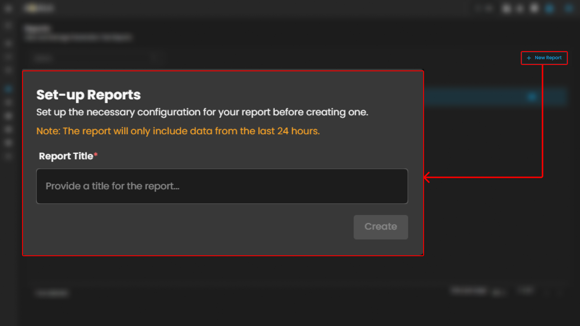Click the "Provide a title for the report..." placeholder

point(112,186)
